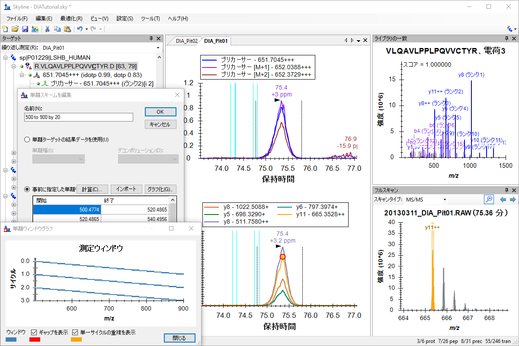
Task: Click the Redo arrow icon
Action: pyautogui.click(x=94, y=29)
